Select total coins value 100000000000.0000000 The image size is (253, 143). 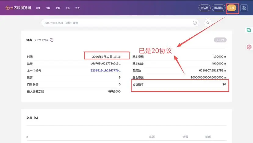point(208,77)
